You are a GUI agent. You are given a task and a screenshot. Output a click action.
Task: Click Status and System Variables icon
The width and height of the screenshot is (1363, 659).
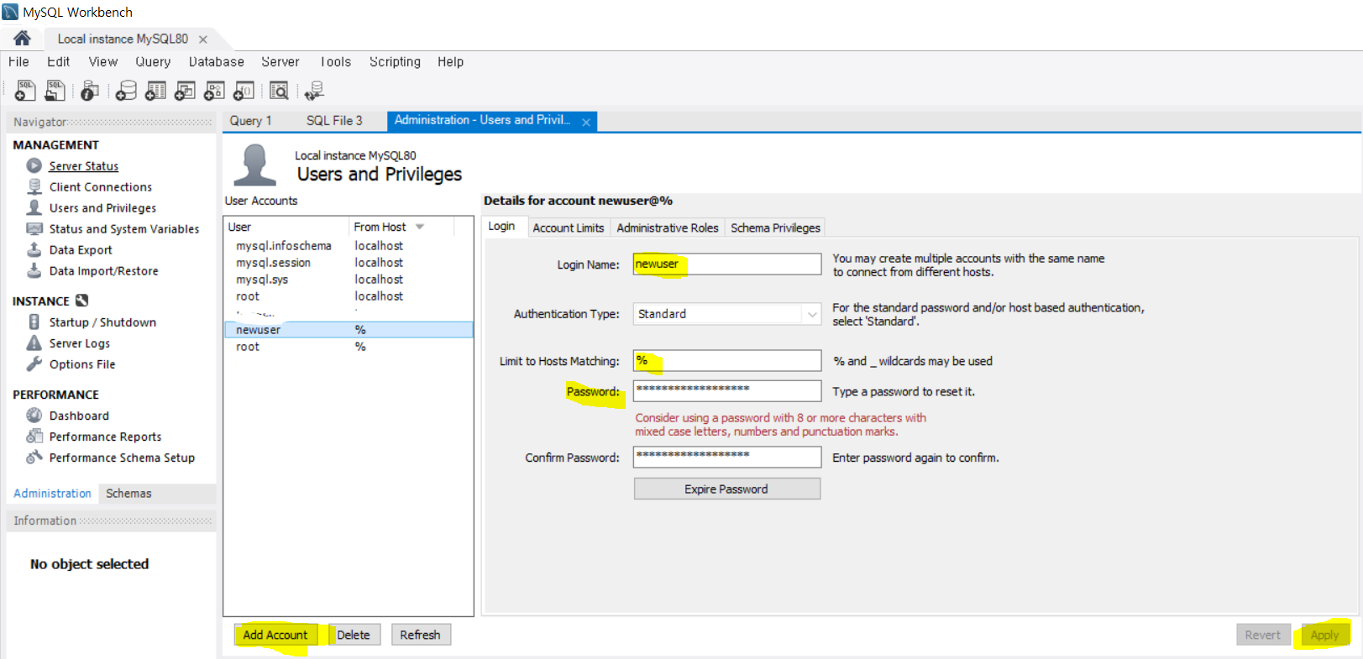coord(34,228)
